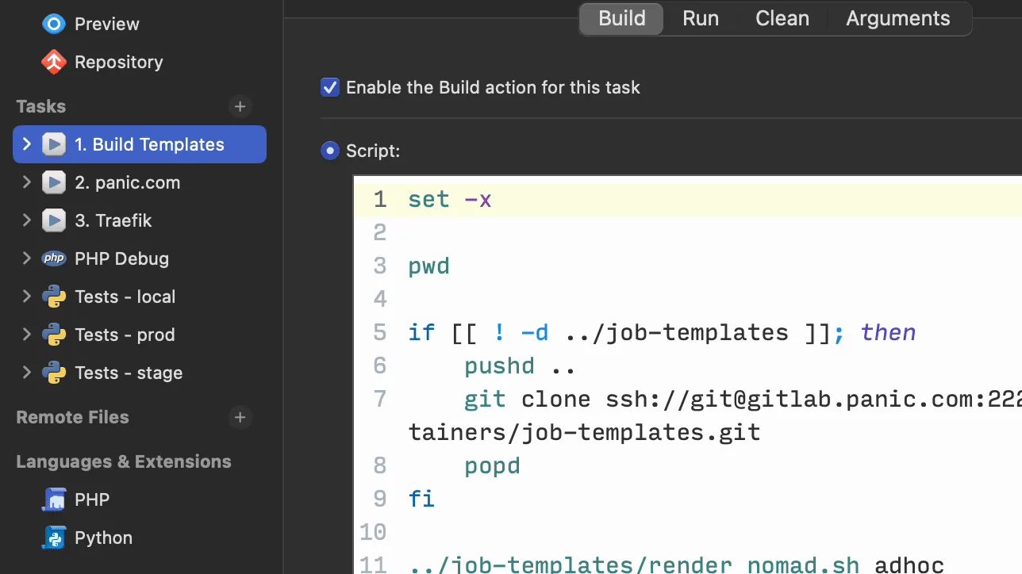Click the Languages & Extensions header

coord(124,461)
